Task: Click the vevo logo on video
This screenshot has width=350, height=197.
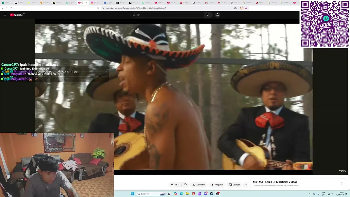Action: 343,170
